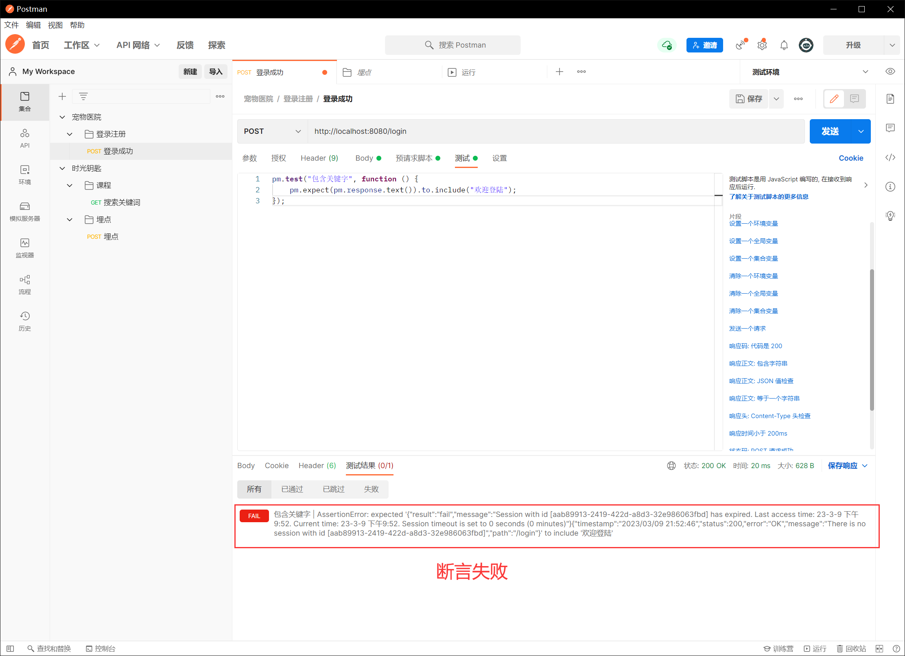Click the 发送 send button
905x656 pixels.
click(830, 131)
